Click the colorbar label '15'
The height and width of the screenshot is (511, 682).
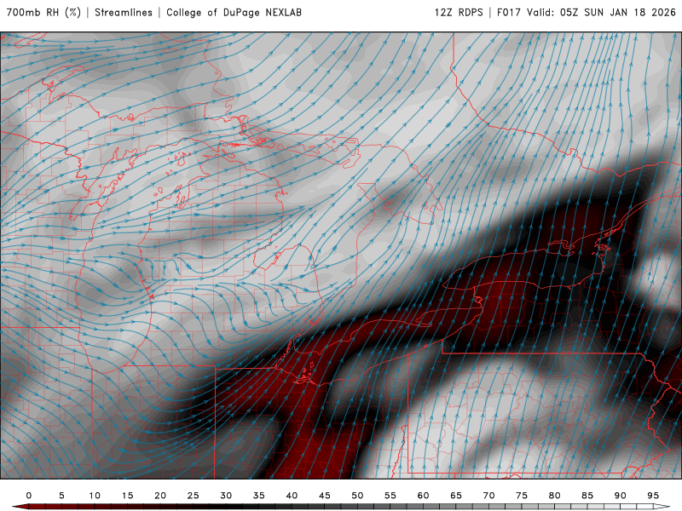coord(127,496)
